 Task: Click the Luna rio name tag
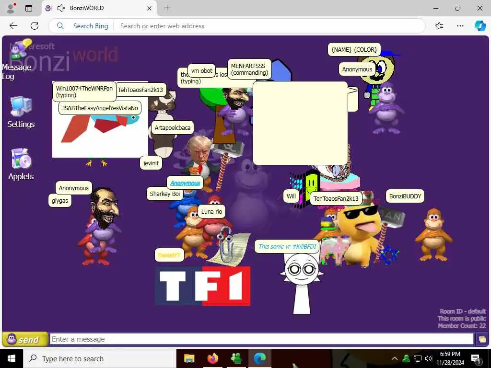(x=211, y=211)
